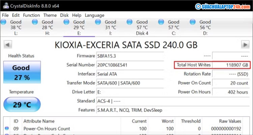Open the File menu

click(5, 15)
